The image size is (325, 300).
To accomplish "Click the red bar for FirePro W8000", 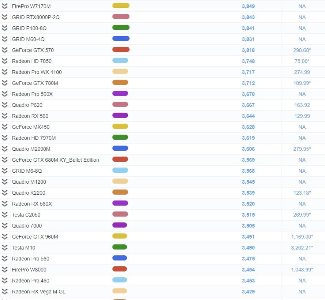I will coord(120,269).
